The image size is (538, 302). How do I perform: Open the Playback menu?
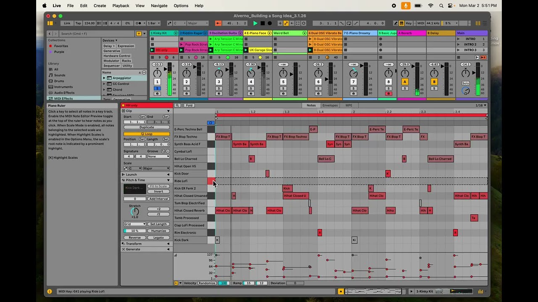pyautogui.click(x=121, y=5)
